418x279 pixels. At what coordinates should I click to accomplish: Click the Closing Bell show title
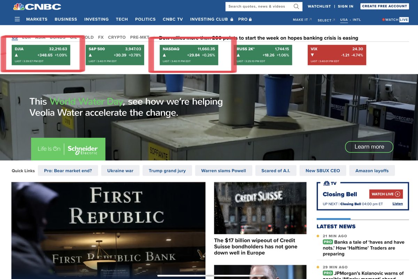click(x=340, y=194)
